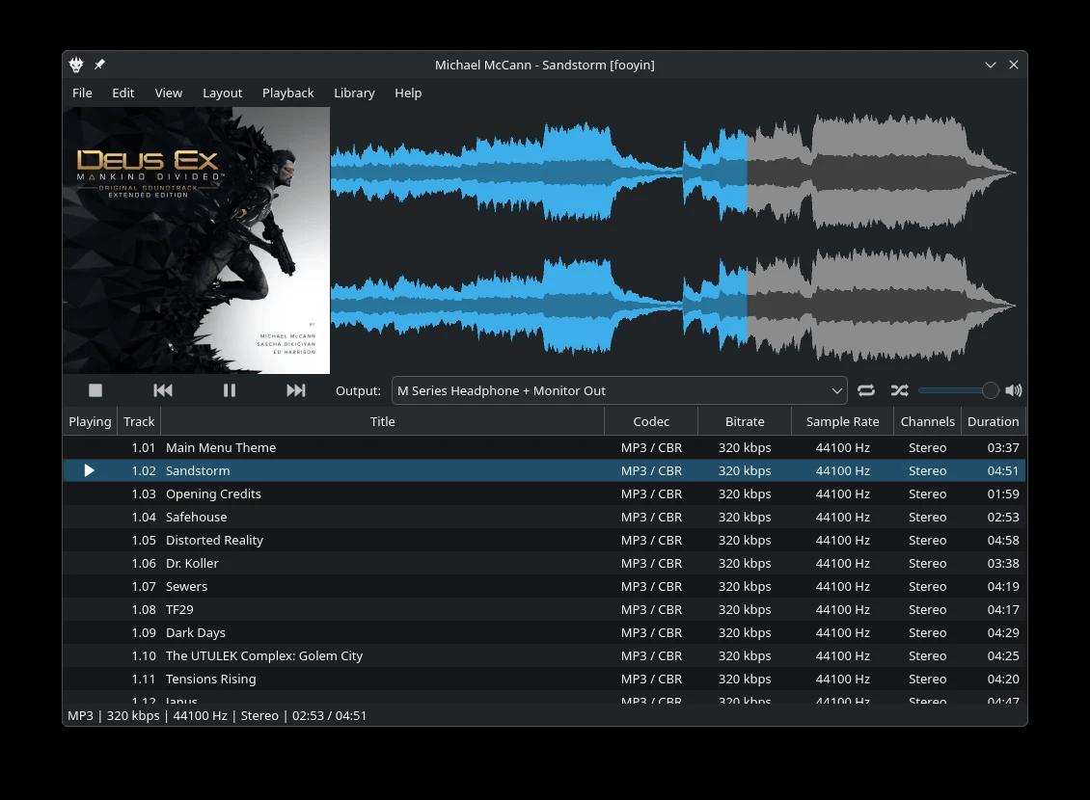This screenshot has width=1090, height=800.
Task: Click track number 1.10
Action: (x=144, y=656)
